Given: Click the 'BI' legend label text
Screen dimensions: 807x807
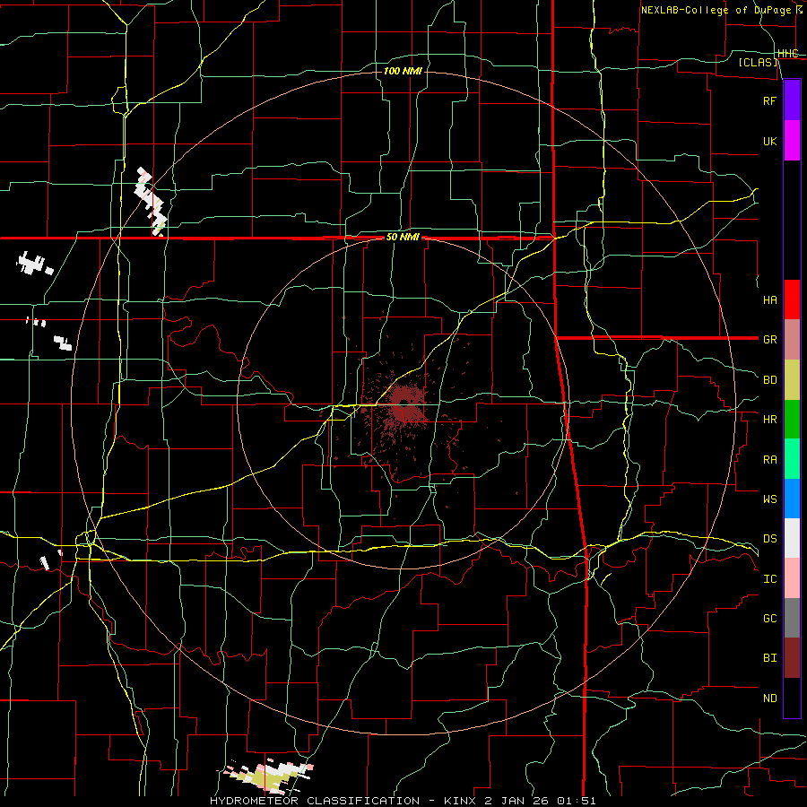Looking at the screenshot, I should (x=769, y=658).
